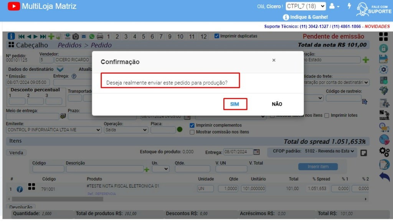Image resolution: width=393 pixels, height=224 pixels.
Task: Confirm with SIM button
Action: [235, 104]
